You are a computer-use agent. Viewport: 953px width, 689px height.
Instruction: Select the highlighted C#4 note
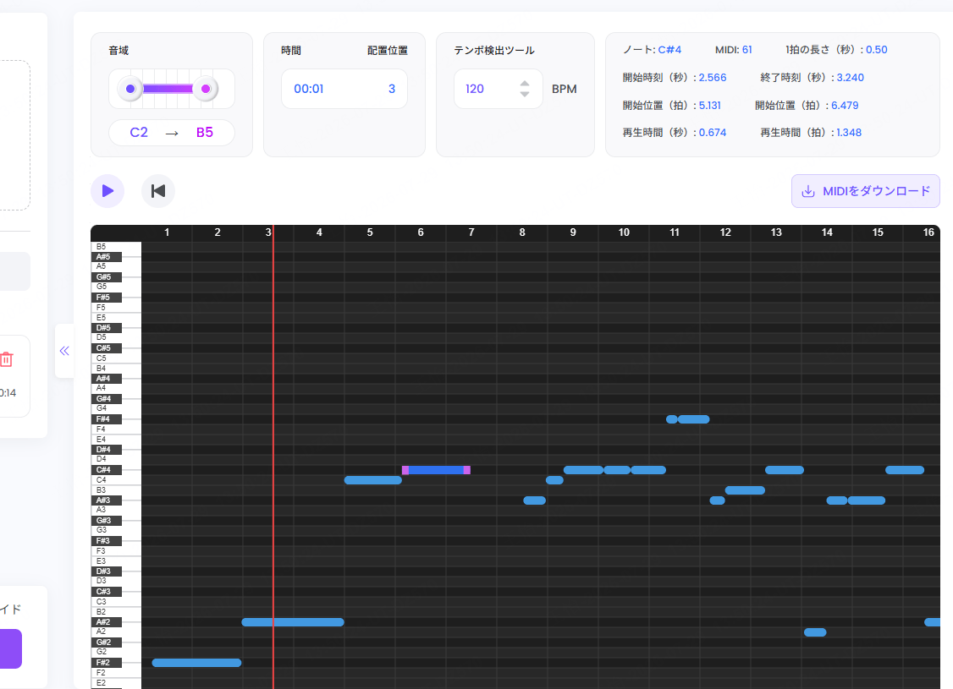437,470
